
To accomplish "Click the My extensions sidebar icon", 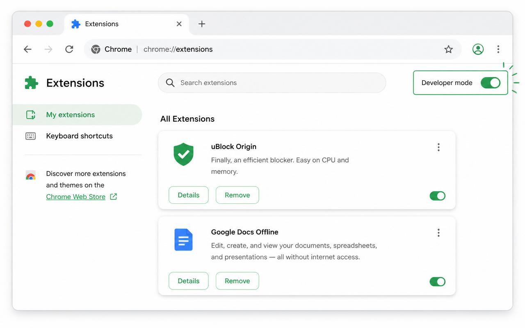I will (31, 115).
